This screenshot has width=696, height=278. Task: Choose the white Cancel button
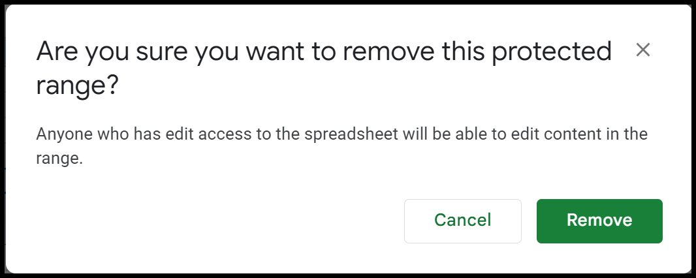pos(462,221)
